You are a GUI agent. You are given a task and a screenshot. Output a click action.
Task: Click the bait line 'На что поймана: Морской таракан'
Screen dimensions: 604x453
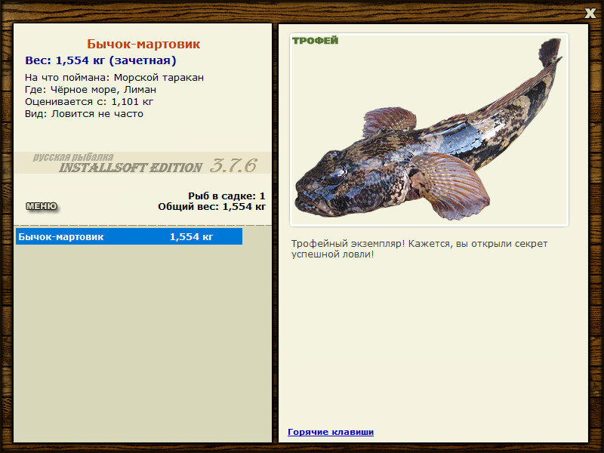[x=115, y=78]
